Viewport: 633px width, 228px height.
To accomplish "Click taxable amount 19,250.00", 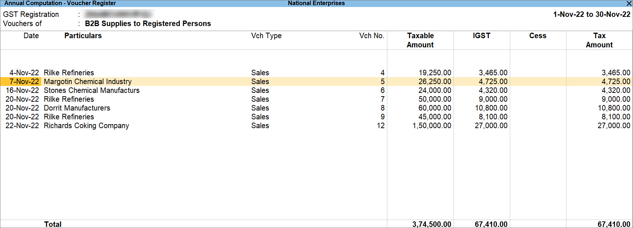I will [435, 73].
